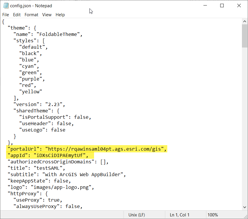The width and height of the screenshot is (248, 219).
Task: Minimize the Notepad window
Action: point(205,6)
